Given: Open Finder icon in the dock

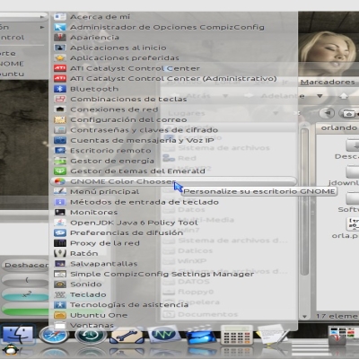Looking at the screenshot, I should pos(17,334).
